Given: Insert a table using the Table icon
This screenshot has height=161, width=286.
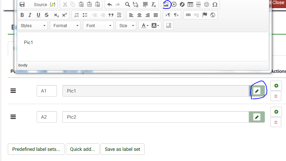Looking at the screenshot, I should (190, 4).
